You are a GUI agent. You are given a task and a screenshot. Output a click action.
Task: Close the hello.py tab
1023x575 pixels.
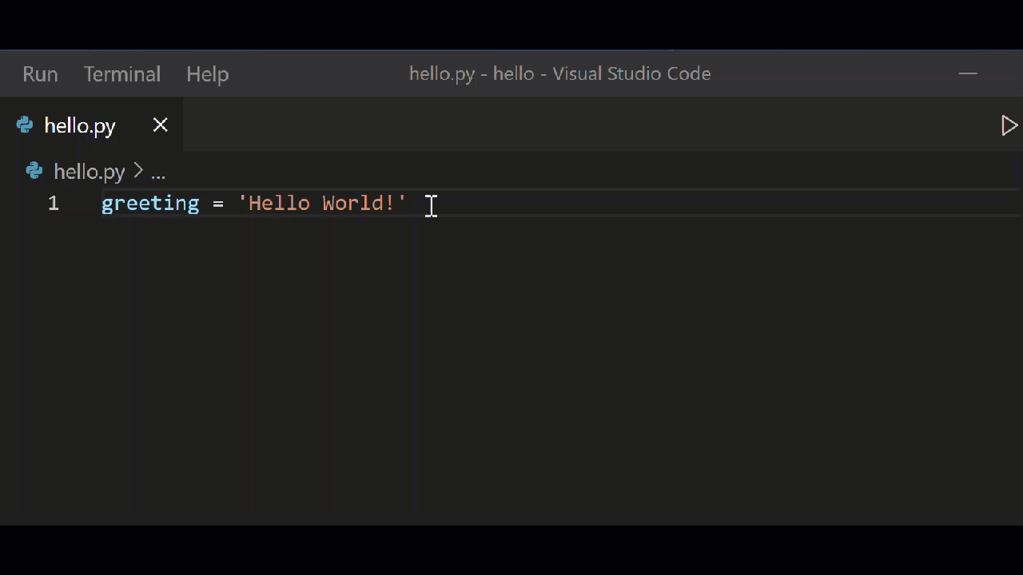pyautogui.click(x=160, y=125)
